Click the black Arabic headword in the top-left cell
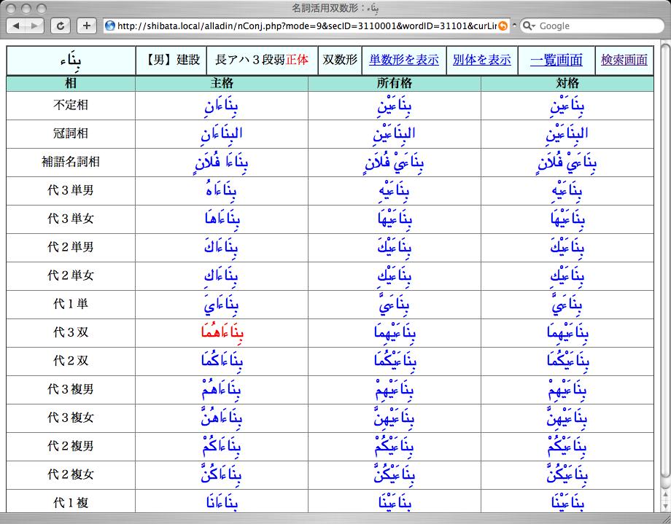Screen dimensions: 671x524 [x=71, y=60]
